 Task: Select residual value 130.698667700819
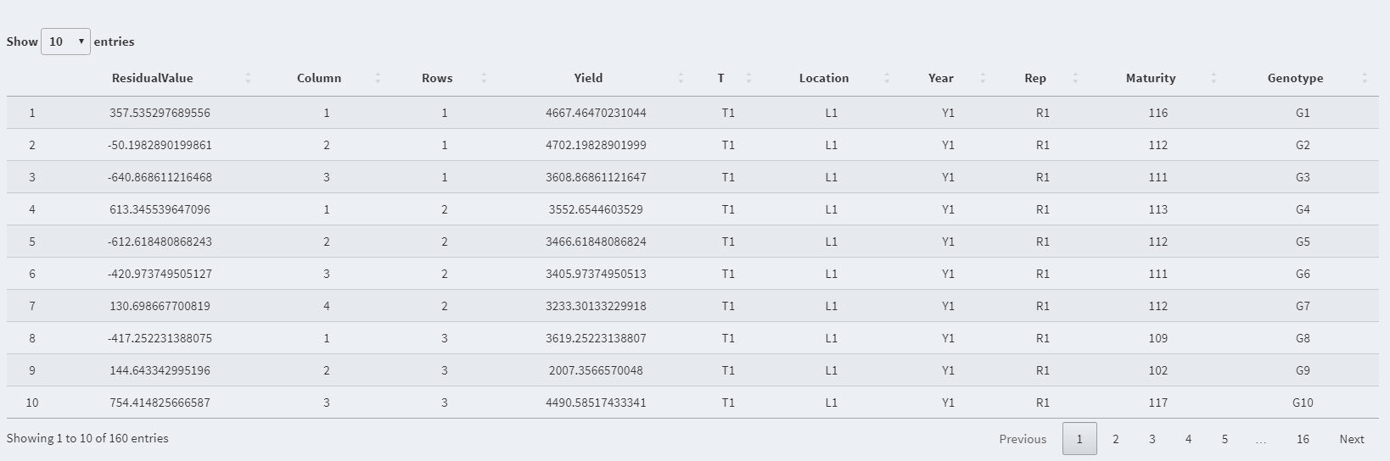pyautogui.click(x=160, y=306)
